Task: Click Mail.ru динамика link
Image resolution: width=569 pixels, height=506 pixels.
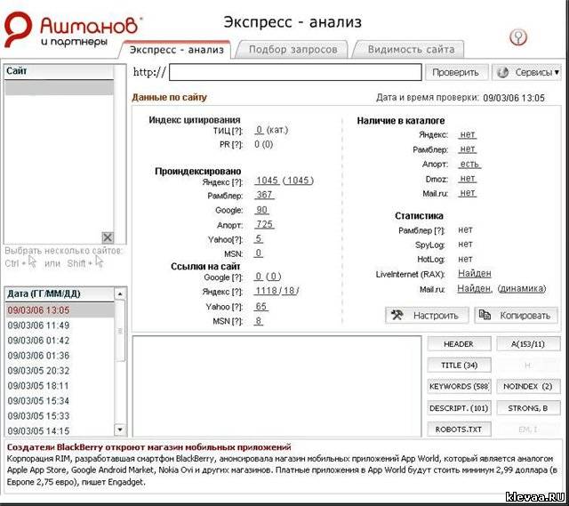Action: tap(523, 288)
